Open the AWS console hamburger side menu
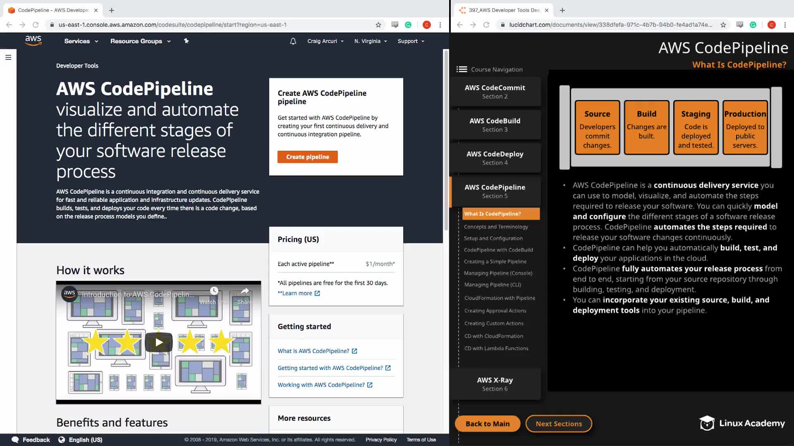794x446 pixels. (x=8, y=57)
